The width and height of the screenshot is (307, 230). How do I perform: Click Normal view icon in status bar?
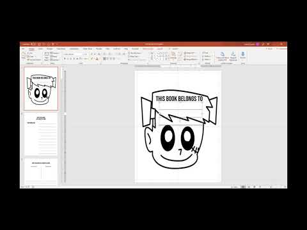243,187
